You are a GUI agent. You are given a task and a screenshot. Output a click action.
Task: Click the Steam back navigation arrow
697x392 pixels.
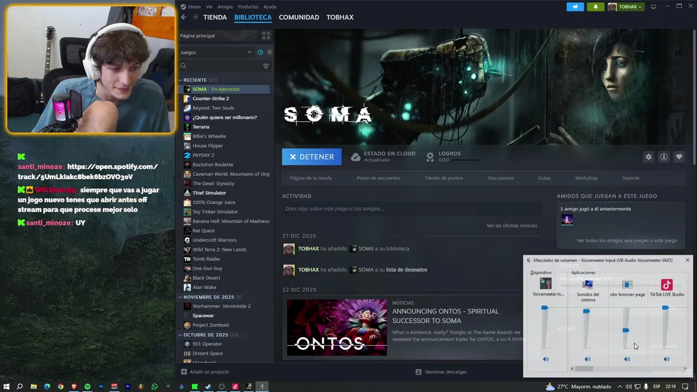pos(184,17)
